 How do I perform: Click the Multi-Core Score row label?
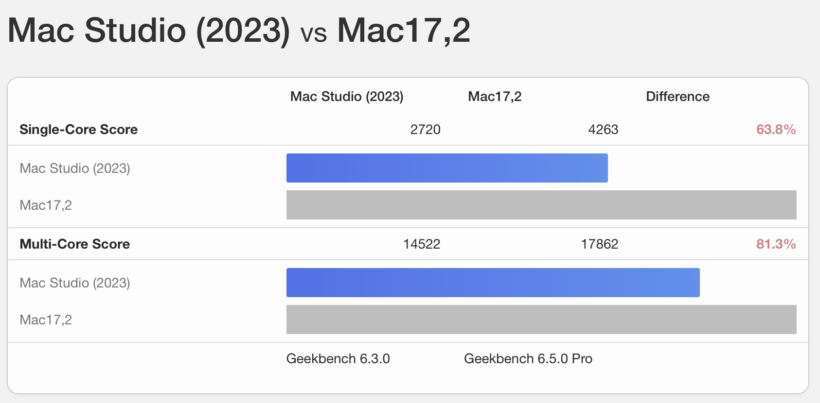pyautogui.click(x=75, y=244)
